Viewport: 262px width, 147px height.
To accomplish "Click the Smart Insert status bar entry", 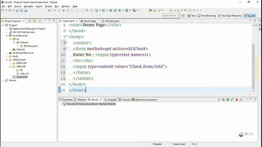I will coord(179,144).
